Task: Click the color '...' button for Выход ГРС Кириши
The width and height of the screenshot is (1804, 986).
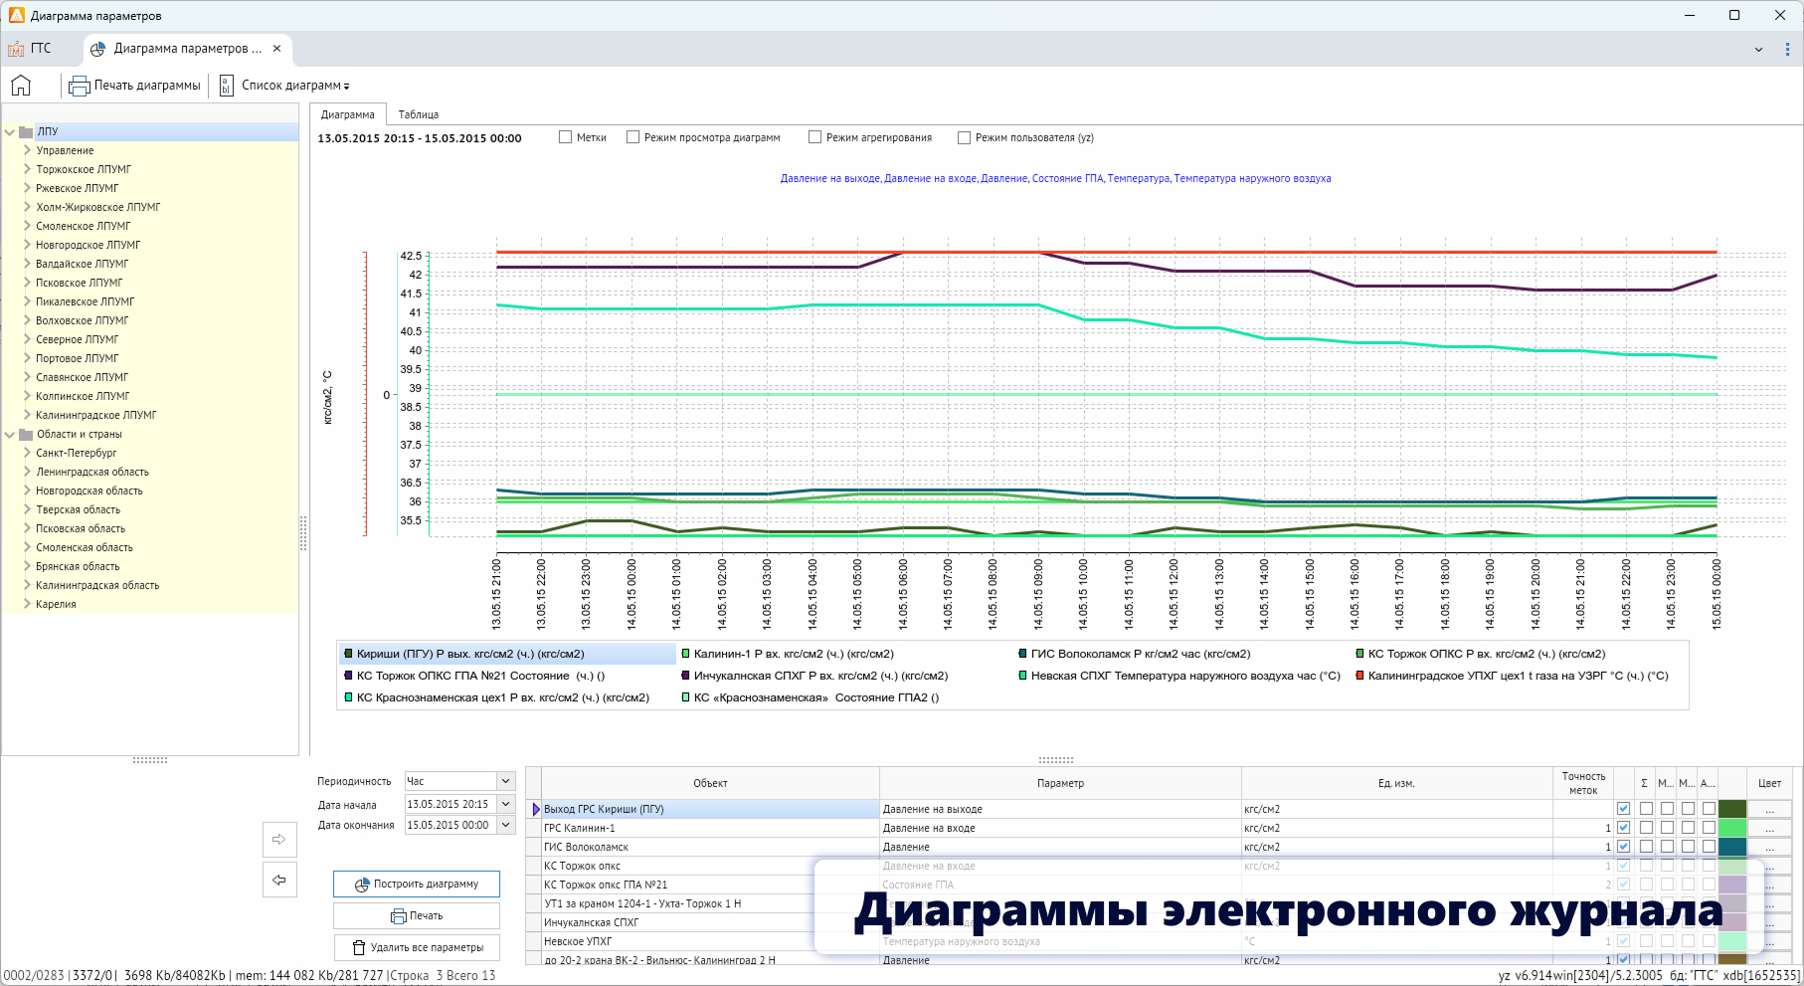Action: coord(1769,809)
